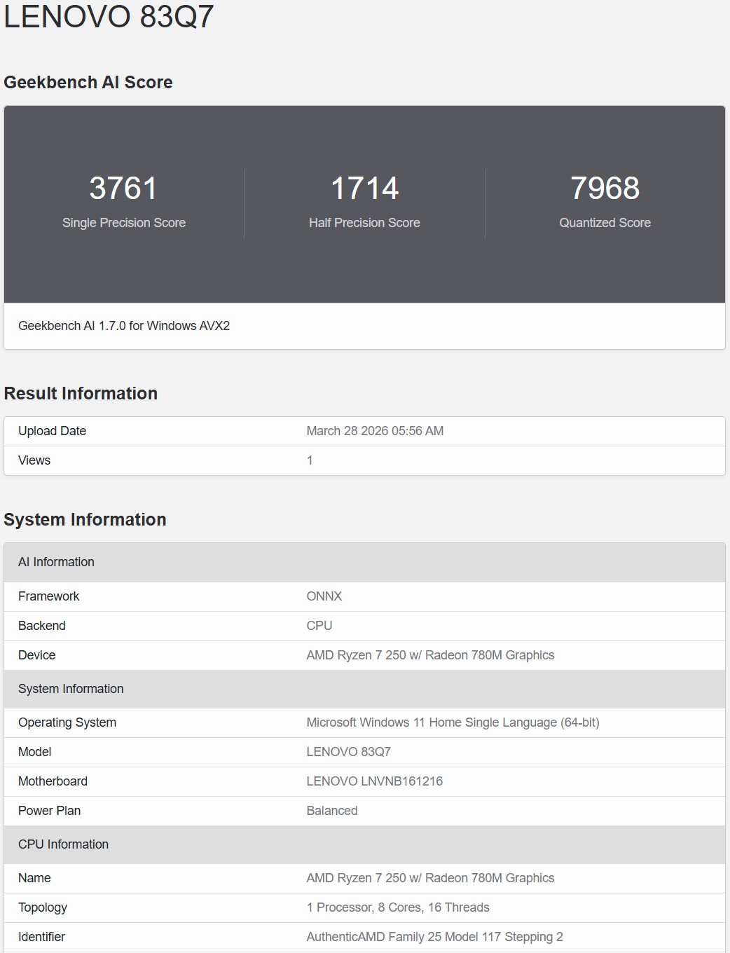Click the LENOVO LNVNB161216 motherboard value
Viewport: 730px width, 953px height.
pos(375,781)
